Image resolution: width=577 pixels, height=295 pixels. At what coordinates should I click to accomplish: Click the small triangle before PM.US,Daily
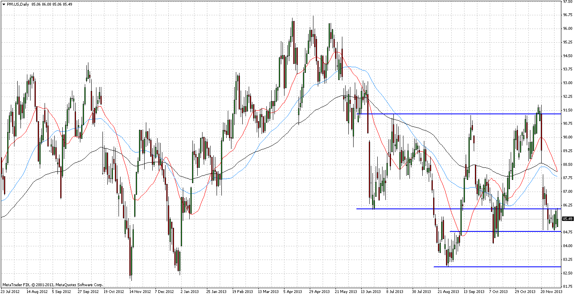pyautogui.click(x=4, y=4)
